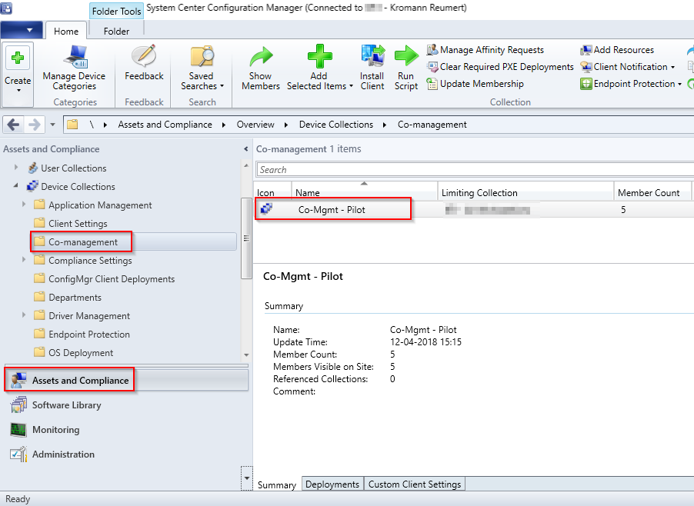Viewport: 694px width, 506px height.
Task: Select Client Settings folder
Action: click(x=78, y=224)
